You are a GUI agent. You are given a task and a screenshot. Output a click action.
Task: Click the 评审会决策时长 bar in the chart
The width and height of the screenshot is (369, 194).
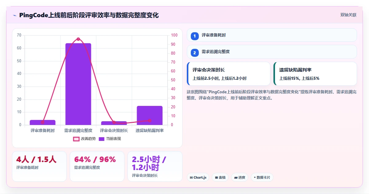coord(114,123)
